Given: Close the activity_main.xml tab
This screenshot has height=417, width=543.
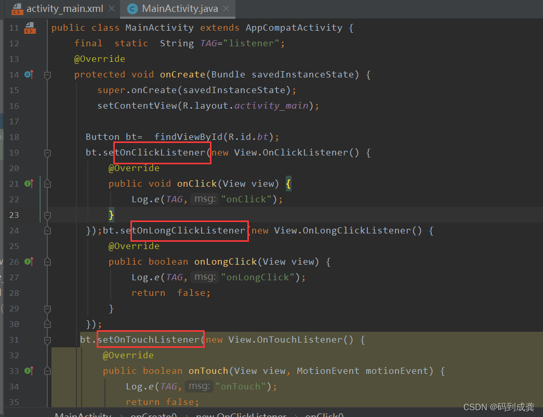Looking at the screenshot, I should point(112,8).
